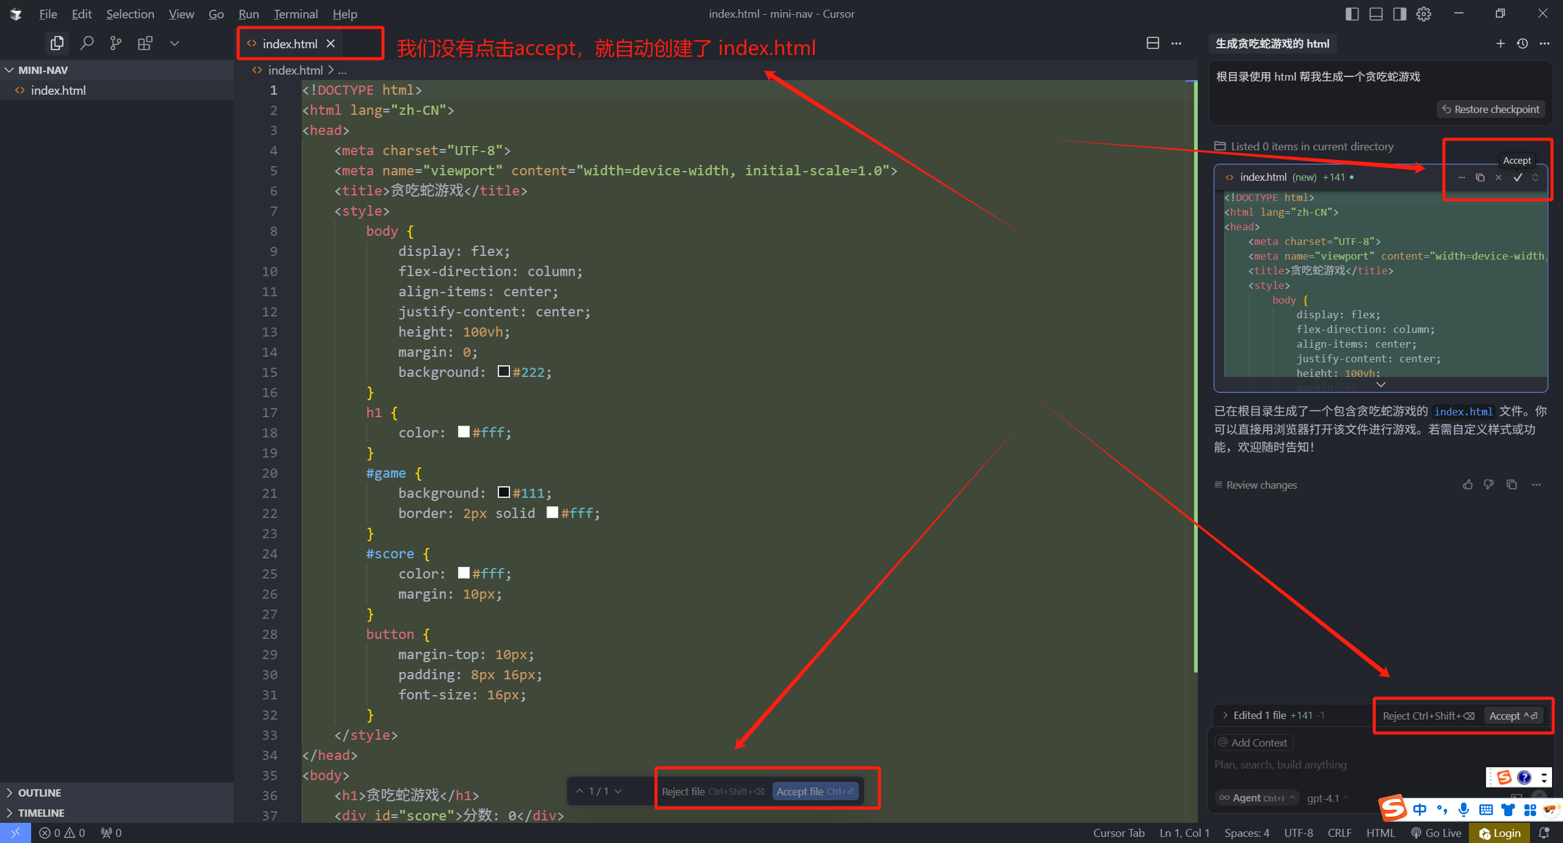Open the Selection menu

coord(130,13)
